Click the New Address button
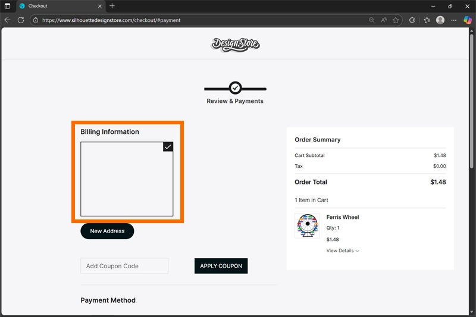 pyautogui.click(x=107, y=231)
